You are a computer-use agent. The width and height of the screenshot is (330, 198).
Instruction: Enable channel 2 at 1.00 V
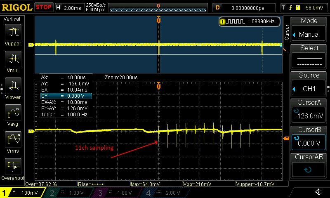69,193
